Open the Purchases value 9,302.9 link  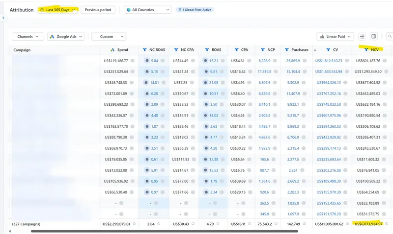293,82
